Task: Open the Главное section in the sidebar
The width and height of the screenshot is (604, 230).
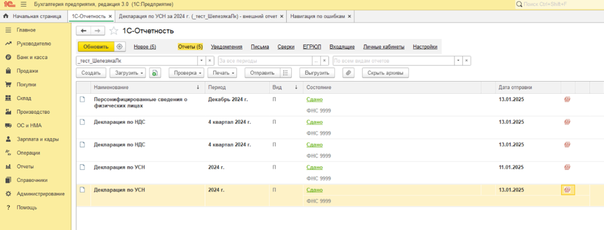Action: click(x=26, y=30)
